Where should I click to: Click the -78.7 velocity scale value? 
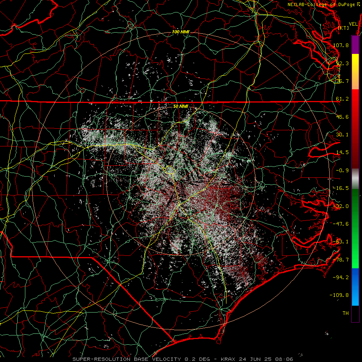341,260
